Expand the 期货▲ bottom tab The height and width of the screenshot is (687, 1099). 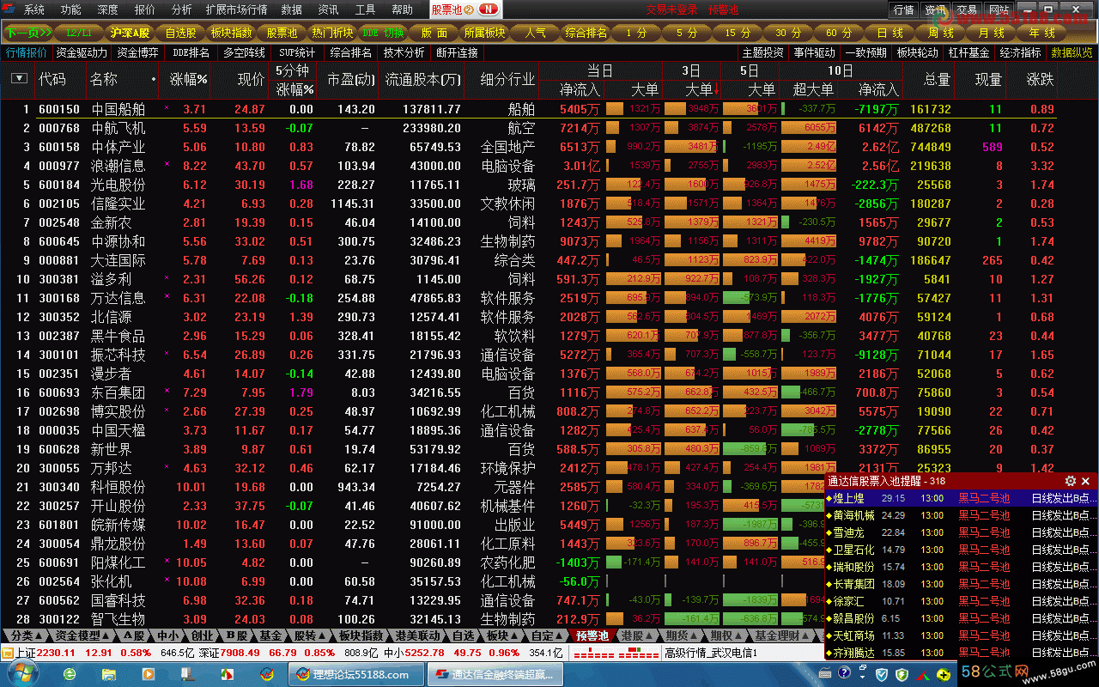(681, 635)
